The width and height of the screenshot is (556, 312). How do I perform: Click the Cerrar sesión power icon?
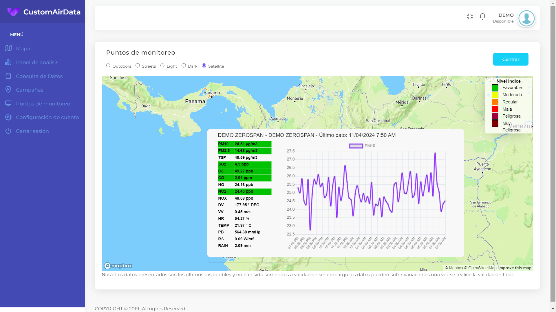click(x=8, y=131)
